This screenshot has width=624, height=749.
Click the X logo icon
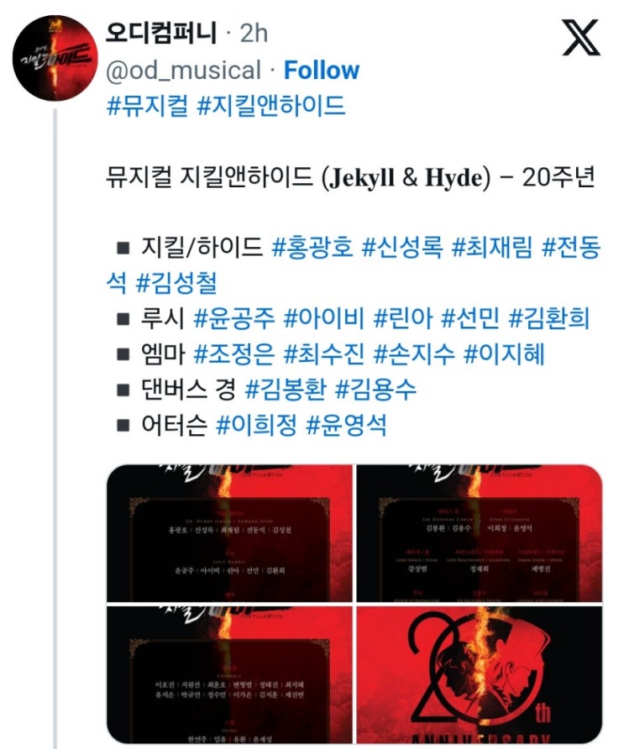tap(580, 38)
